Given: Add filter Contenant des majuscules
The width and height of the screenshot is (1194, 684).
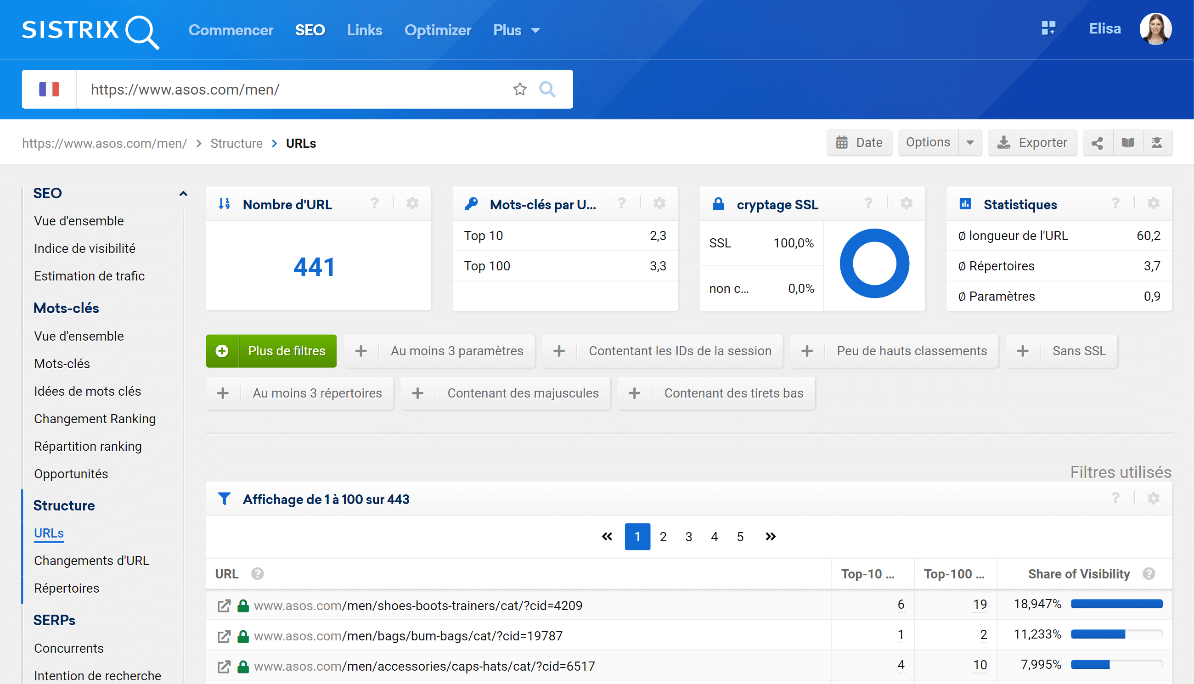Looking at the screenshot, I should (506, 393).
